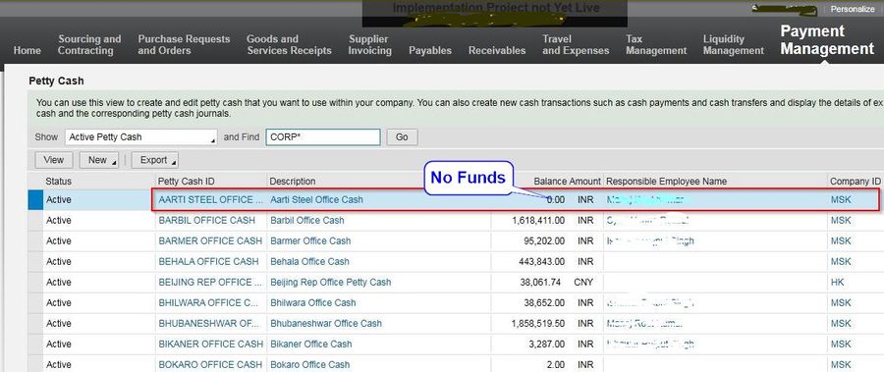
Task: Open Purchase Requests and Orders work center
Action: tap(184, 44)
